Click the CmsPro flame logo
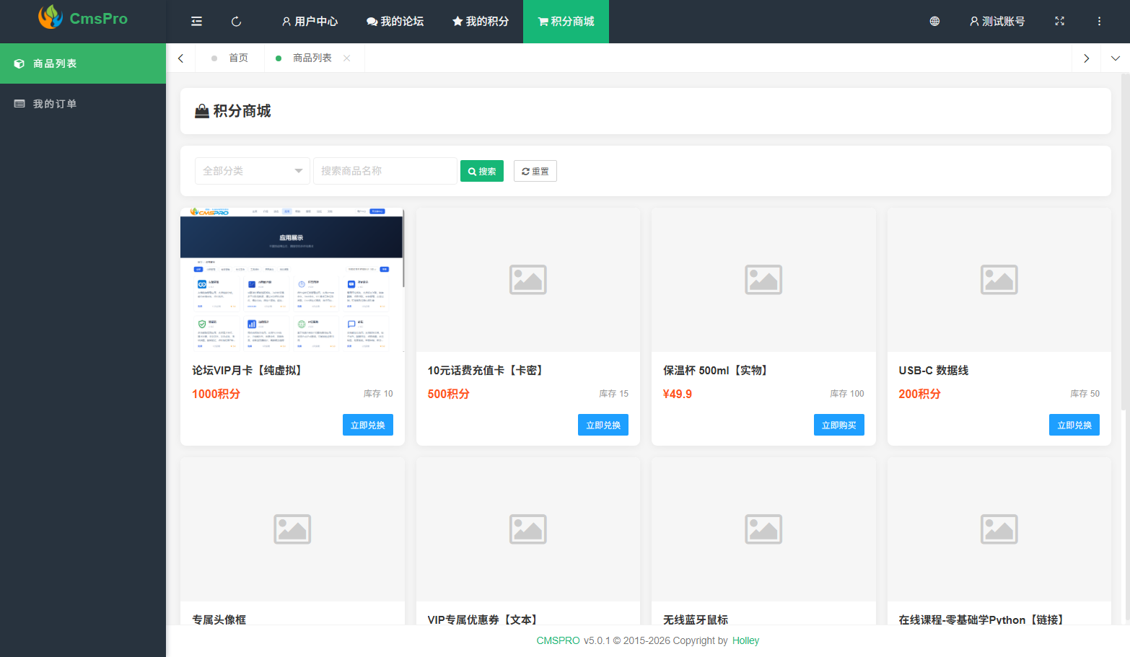 [x=51, y=17]
